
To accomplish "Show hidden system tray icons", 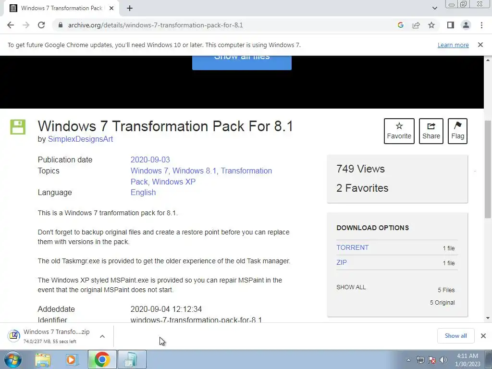I will [x=408, y=360].
